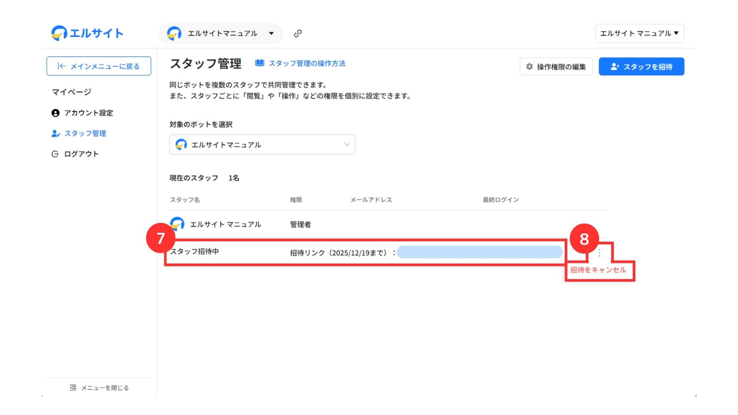
Task: Open the three-dot menu on invitation row
Action: 599,252
